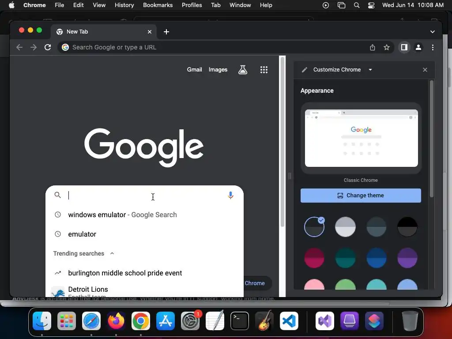Click the Customize Chrome panel scrollbar
Image resolution: width=452 pixels, height=339 pixels.
tap(432, 138)
